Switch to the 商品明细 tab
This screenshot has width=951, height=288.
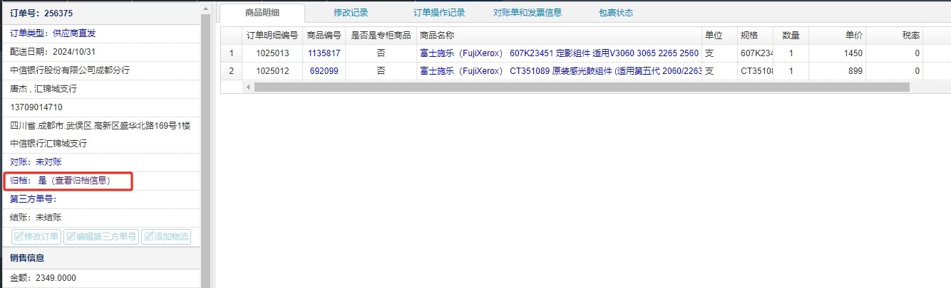click(x=262, y=13)
